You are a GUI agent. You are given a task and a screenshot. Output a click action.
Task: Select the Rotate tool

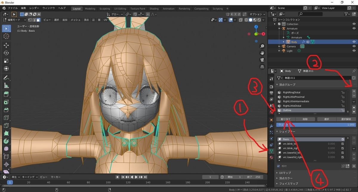(x=6, y=53)
